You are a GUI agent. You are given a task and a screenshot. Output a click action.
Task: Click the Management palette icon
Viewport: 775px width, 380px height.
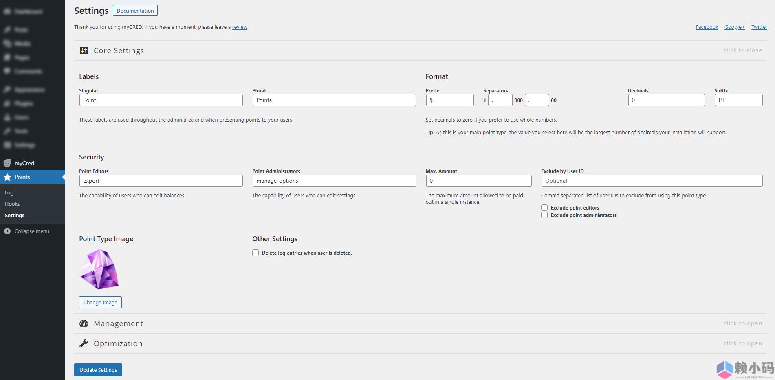(84, 323)
